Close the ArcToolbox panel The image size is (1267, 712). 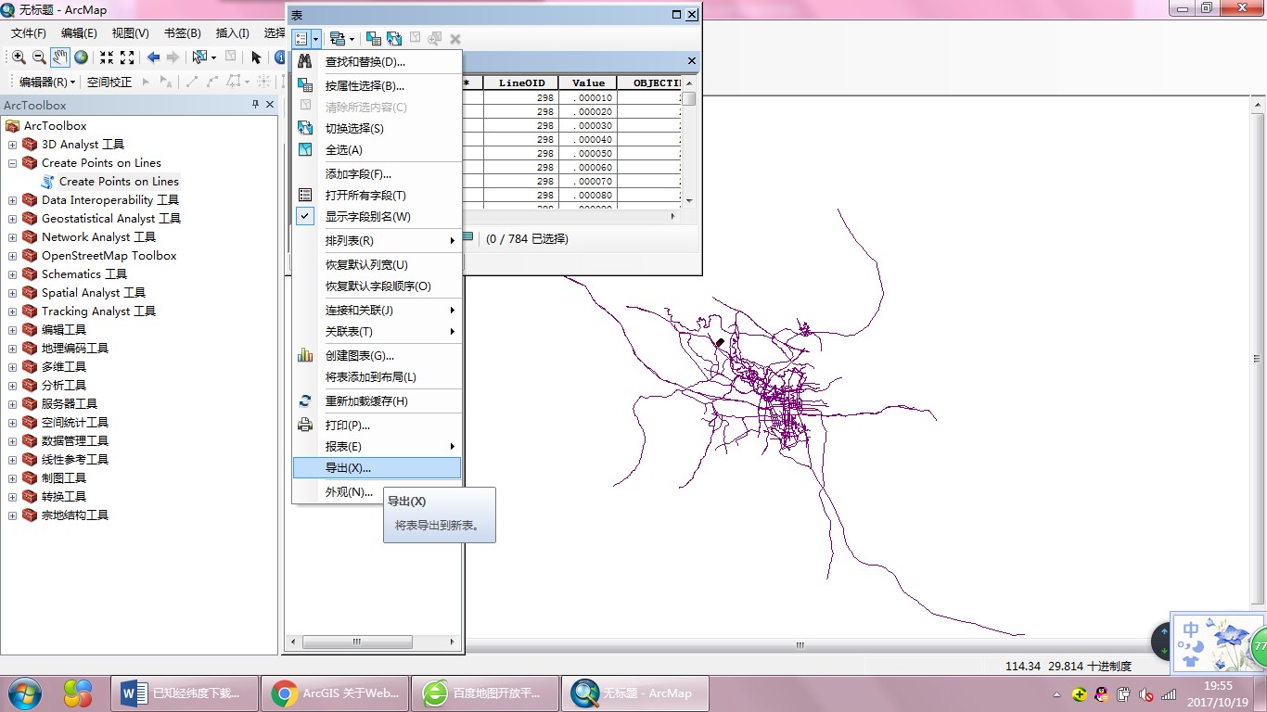pyautogui.click(x=270, y=105)
